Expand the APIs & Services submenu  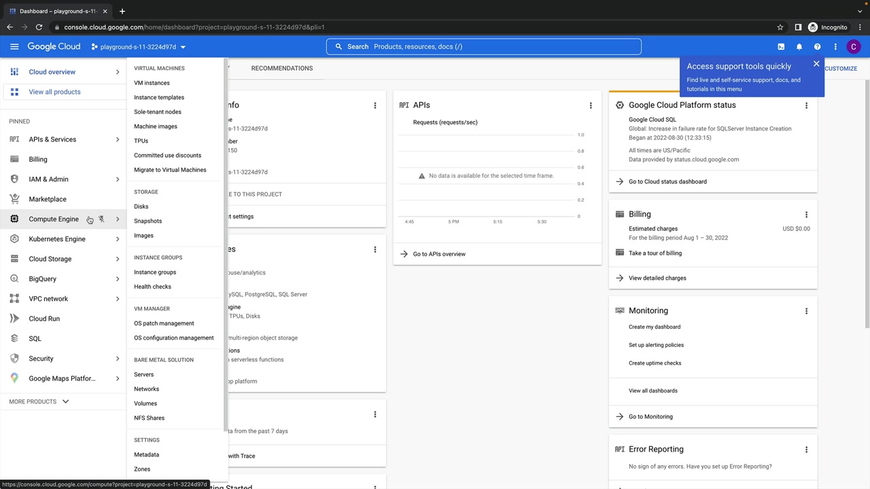[x=118, y=140]
